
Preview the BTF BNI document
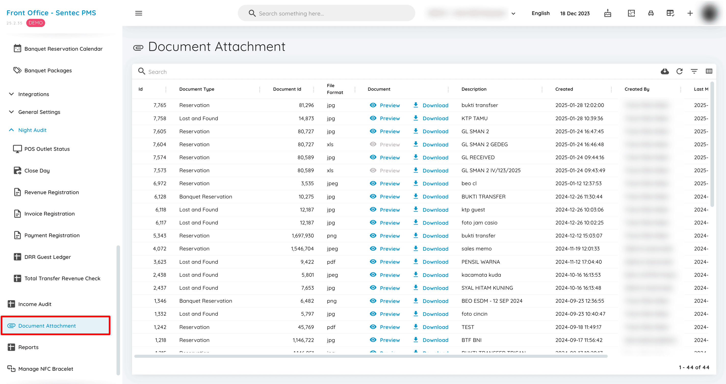385,340
